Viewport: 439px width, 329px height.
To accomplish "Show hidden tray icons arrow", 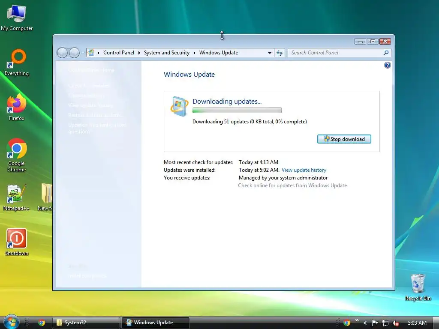I will pyautogui.click(x=365, y=323).
